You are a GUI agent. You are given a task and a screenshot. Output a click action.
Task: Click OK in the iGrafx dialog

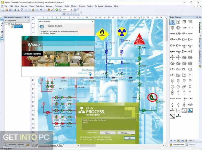point(129,138)
